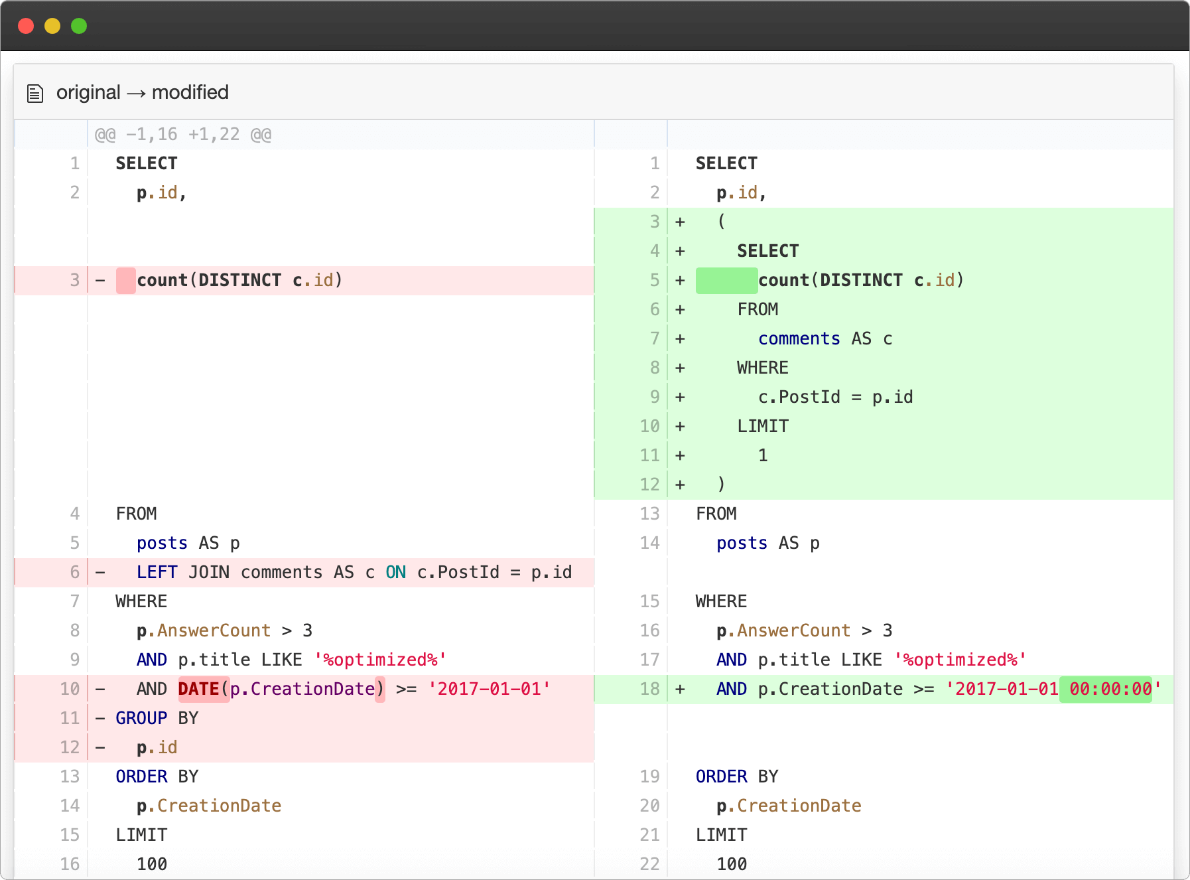Select left-pane line number 10

(70, 689)
